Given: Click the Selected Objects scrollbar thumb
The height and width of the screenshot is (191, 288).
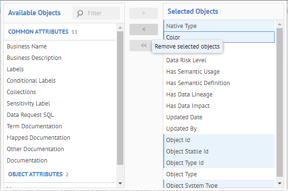Looking at the screenshot, I should tap(279, 103).
